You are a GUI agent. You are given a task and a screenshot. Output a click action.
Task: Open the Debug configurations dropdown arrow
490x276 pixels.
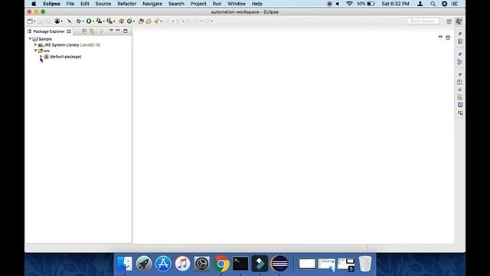(83, 21)
